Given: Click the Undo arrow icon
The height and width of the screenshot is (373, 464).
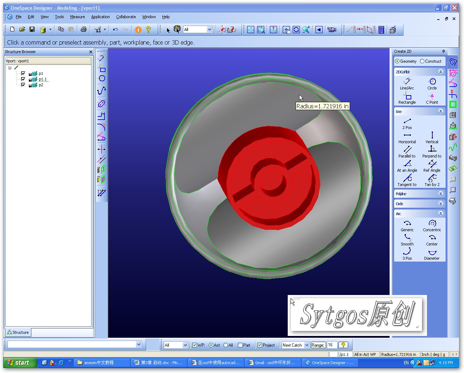Looking at the screenshot, I should (x=115, y=30).
